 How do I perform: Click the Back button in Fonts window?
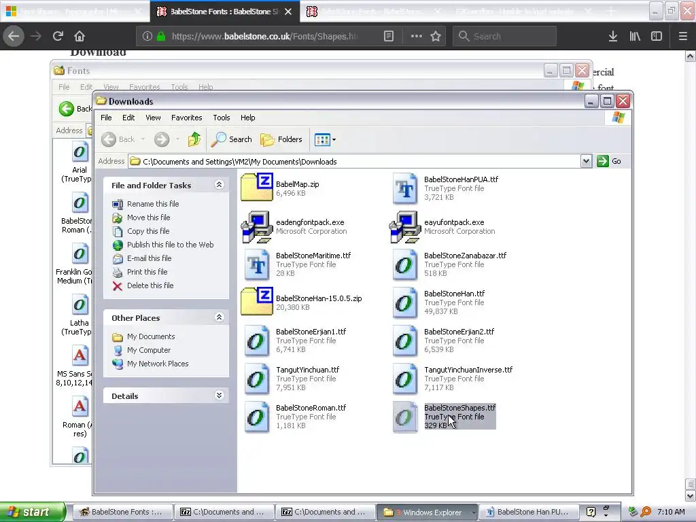[75, 109]
